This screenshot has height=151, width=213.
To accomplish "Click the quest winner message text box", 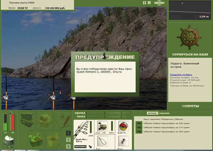I will click(105, 77).
